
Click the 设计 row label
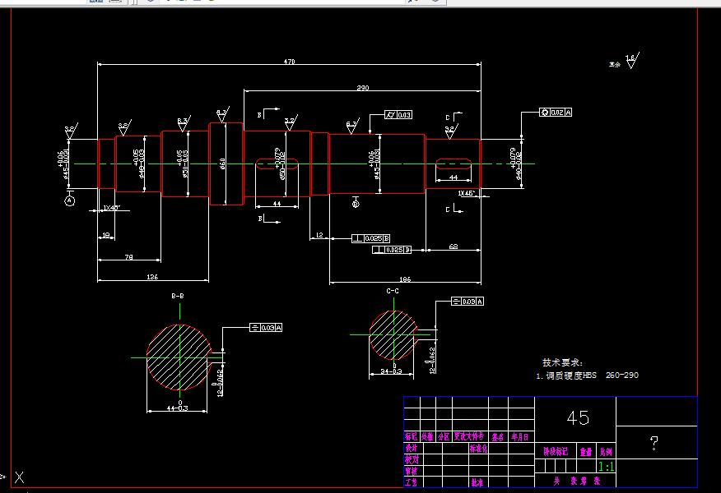click(412, 448)
